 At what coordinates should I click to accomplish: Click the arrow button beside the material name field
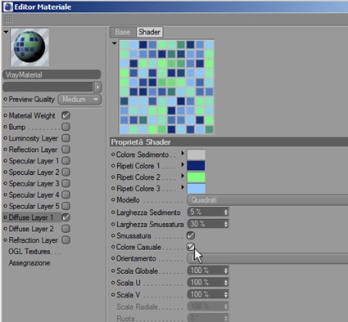pos(97,87)
